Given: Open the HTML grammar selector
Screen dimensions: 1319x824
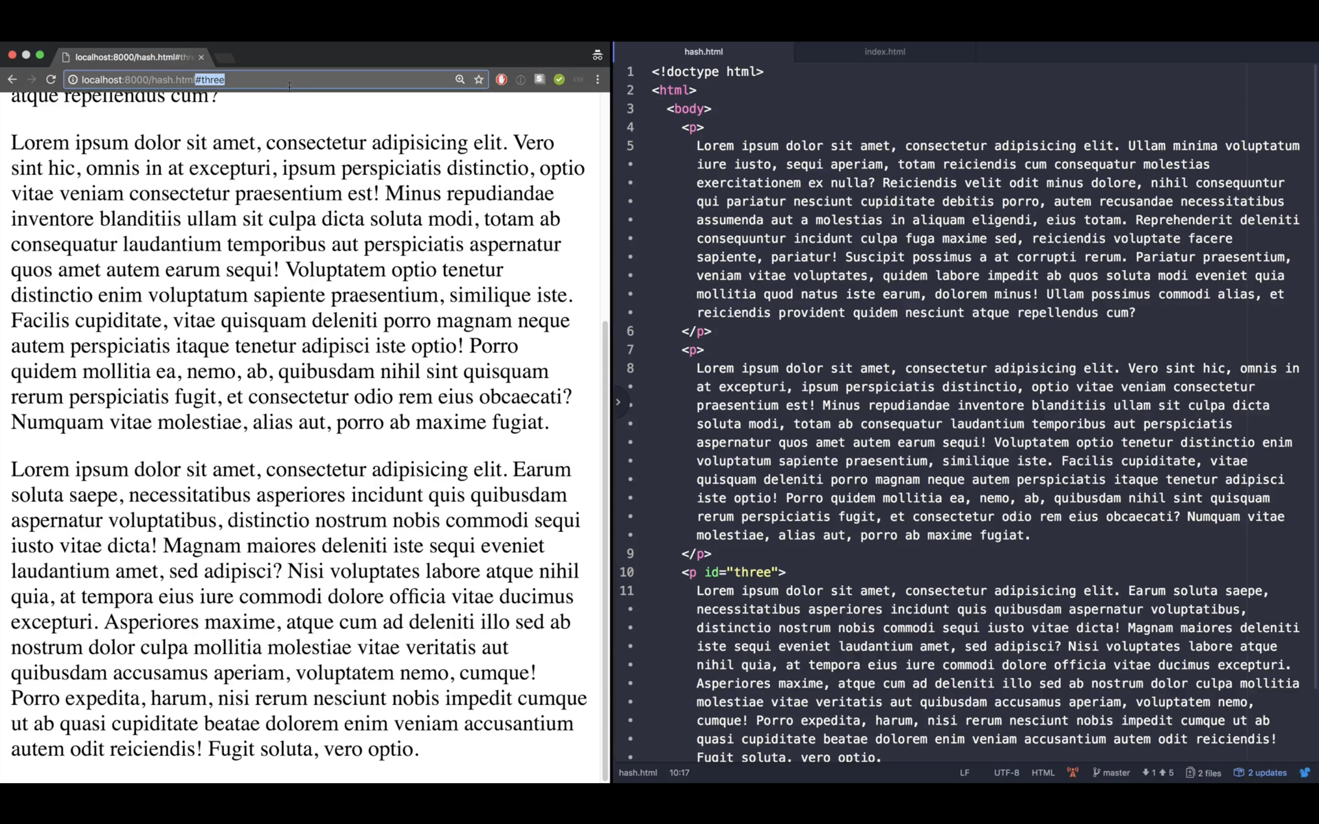Looking at the screenshot, I should (1043, 772).
